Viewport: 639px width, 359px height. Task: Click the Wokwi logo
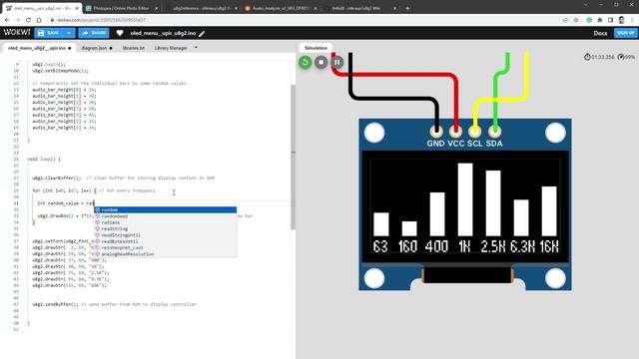[17, 33]
